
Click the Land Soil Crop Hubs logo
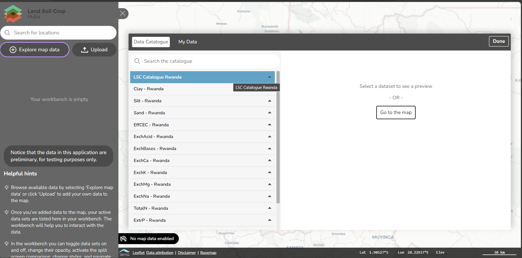[13, 14]
